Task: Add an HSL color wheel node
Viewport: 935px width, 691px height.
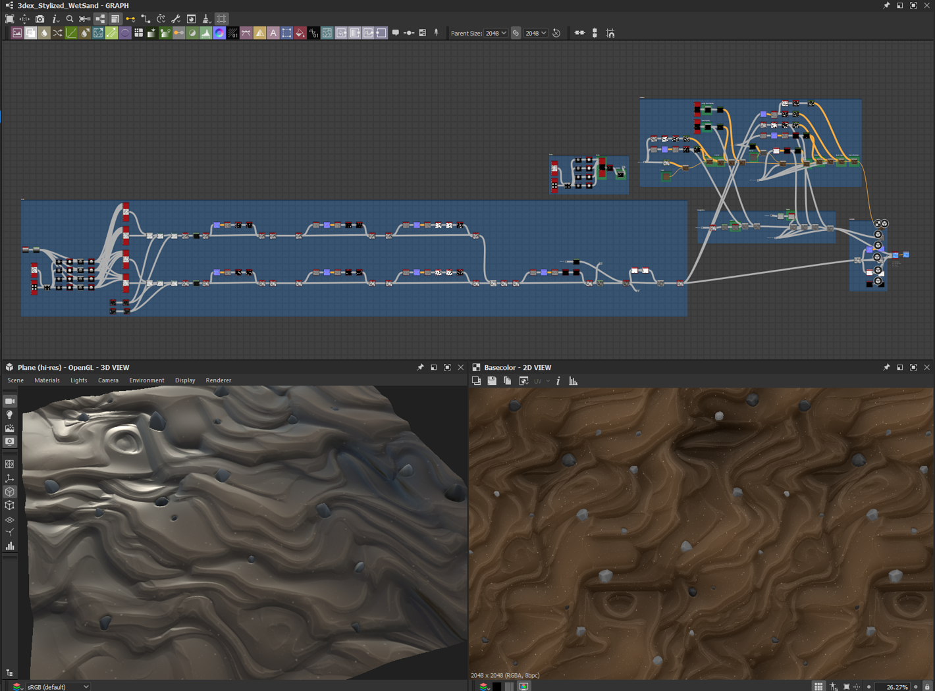Action: [x=219, y=33]
